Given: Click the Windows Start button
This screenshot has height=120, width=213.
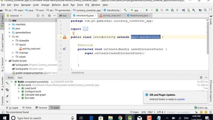Looking at the screenshot, I should click(4, 118).
